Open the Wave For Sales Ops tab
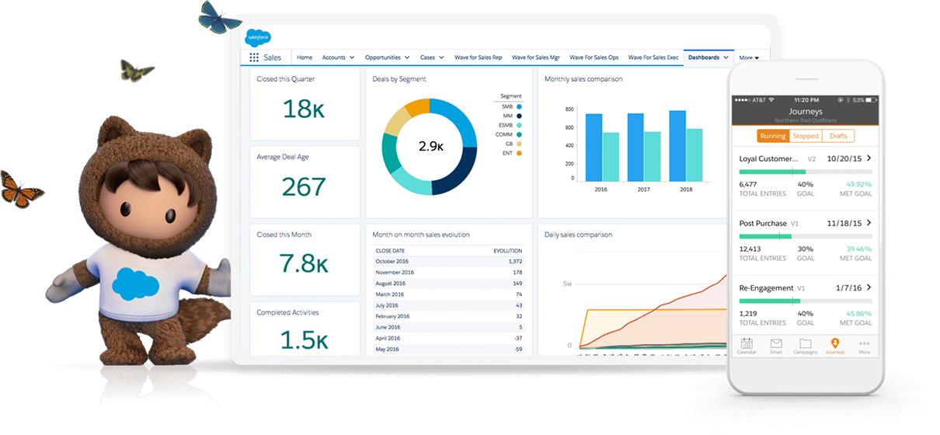The height and width of the screenshot is (435, 940). point(594,57)
